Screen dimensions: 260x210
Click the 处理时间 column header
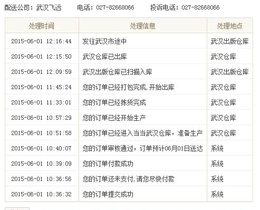[x=42, y=26]
